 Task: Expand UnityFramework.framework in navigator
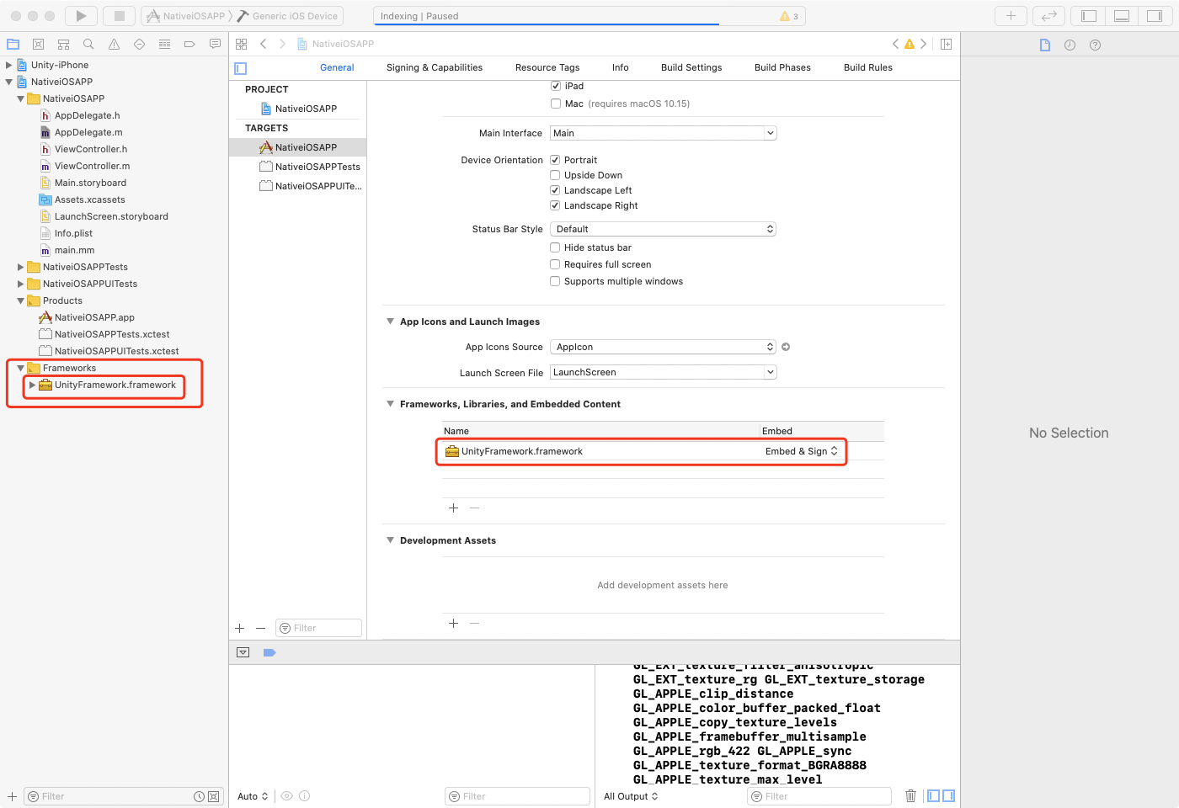(32, 385)
